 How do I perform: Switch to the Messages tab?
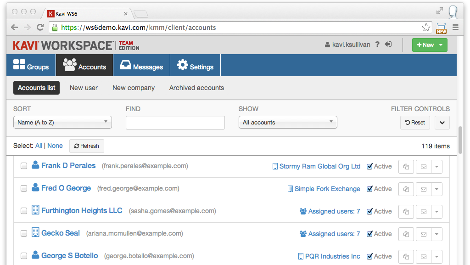click(141, 65)
